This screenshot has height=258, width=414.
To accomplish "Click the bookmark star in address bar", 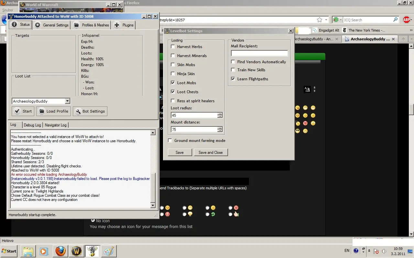I will tap(320, 20).
